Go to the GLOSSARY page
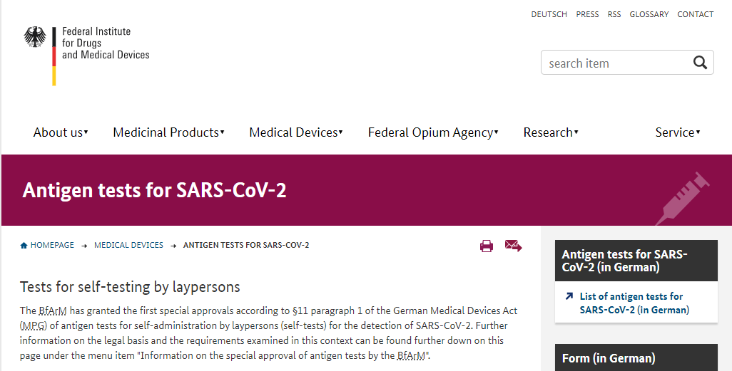The height and width of the screenshot is (371, 732). 649,14
